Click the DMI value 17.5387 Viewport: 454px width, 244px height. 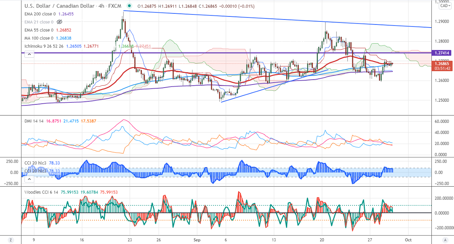point(88,121)
